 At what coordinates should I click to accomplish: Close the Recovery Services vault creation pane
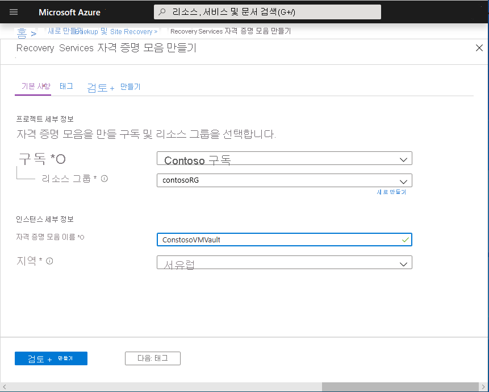tap(479, 48)
